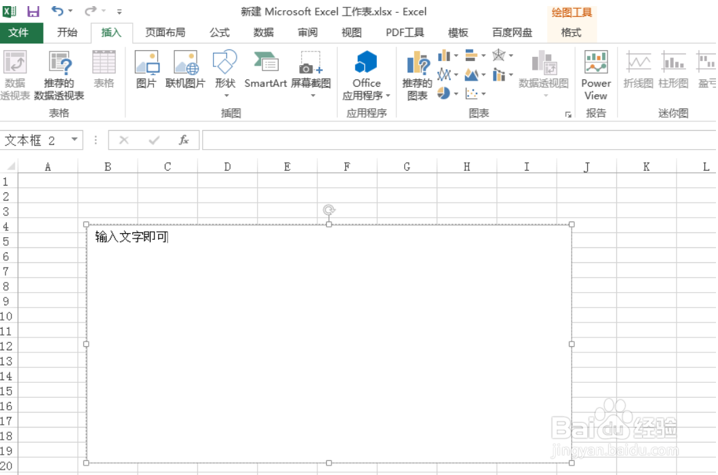This screenshot has height=475, width=718.
Task: Open the Name Box dropdown showing 文本框 2
Action: click(75, 140)
